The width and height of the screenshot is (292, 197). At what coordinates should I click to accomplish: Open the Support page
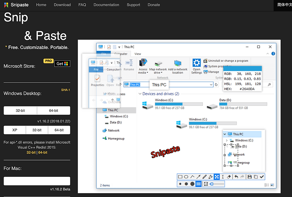(x=133, y=5)
